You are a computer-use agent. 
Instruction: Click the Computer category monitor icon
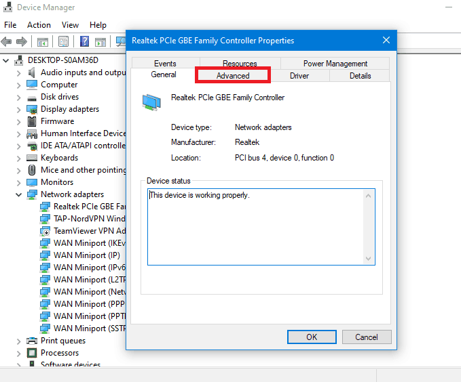pyautogui.click(x=32, y=85)
